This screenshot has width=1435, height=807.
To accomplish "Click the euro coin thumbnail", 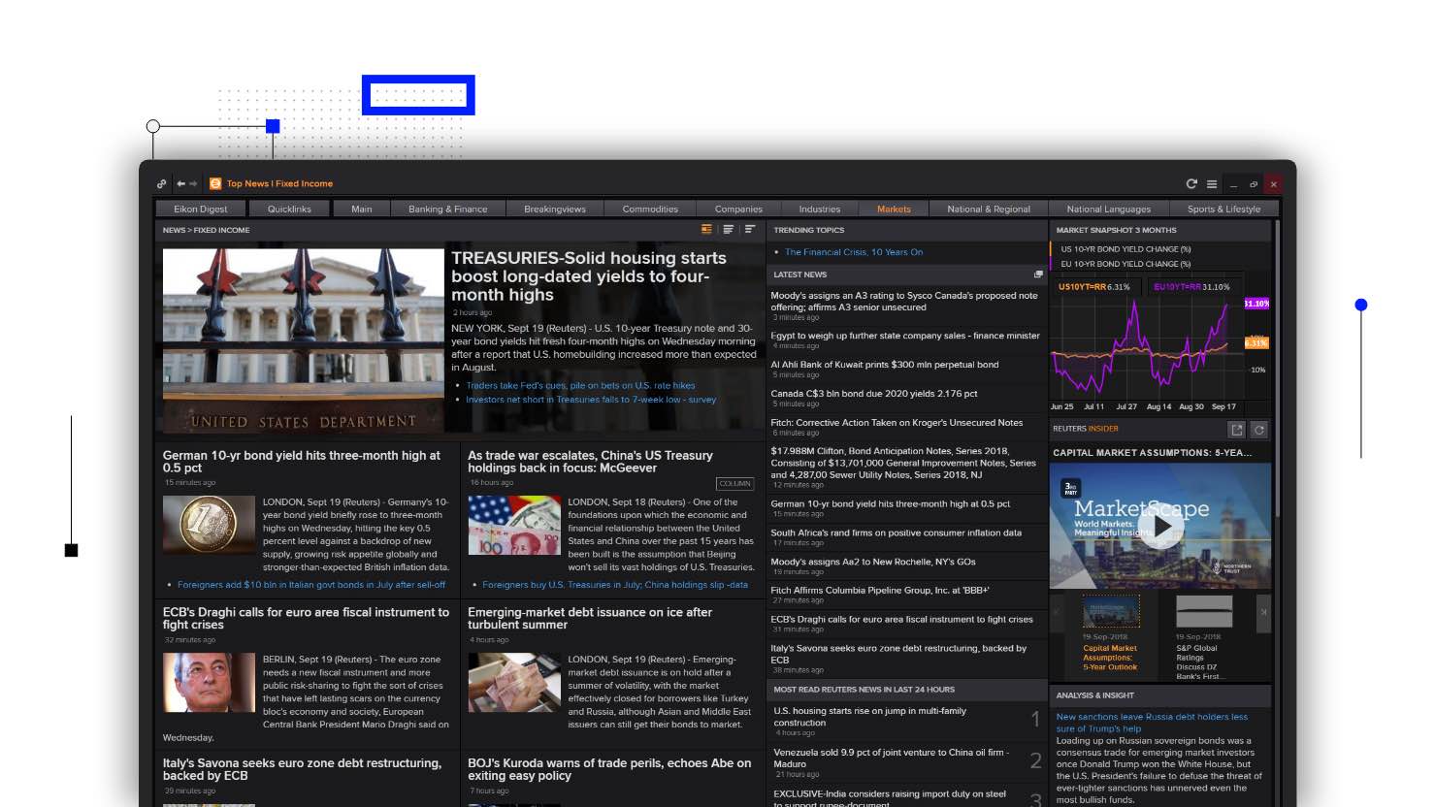I will coord(209,526).
